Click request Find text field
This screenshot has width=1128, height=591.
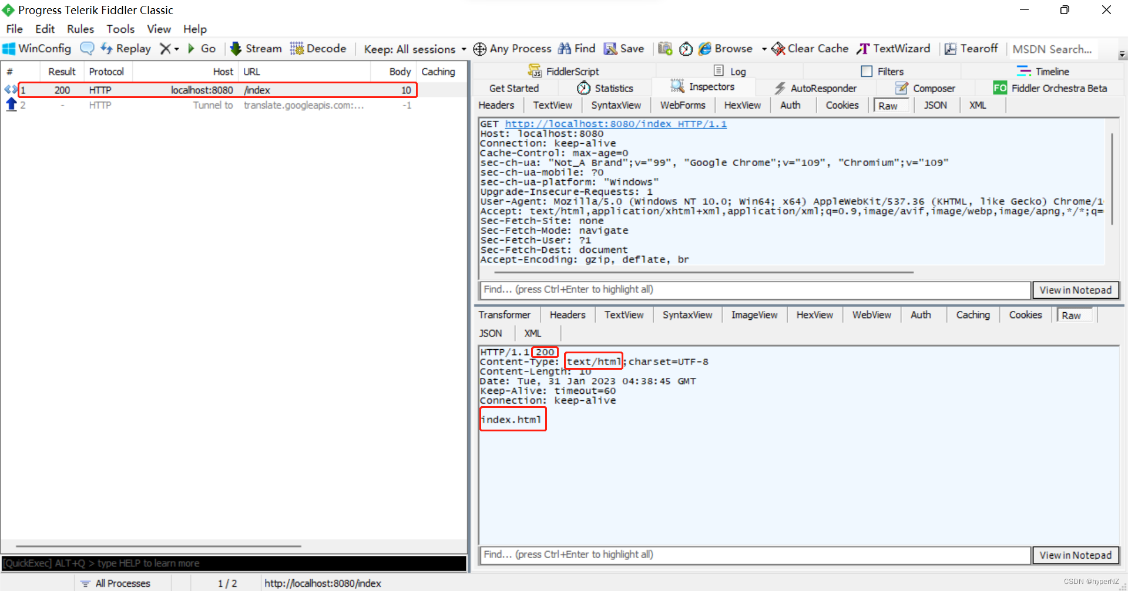[x=755, y=289]
